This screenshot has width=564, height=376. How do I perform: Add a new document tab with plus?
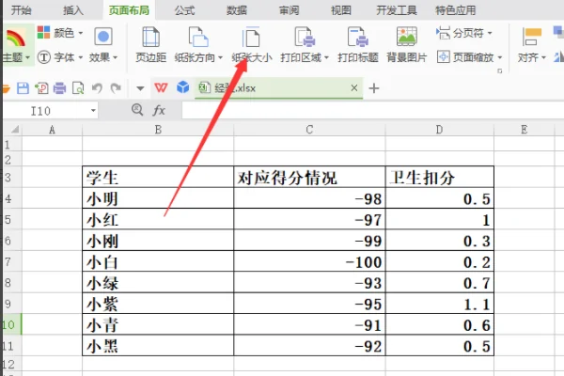[374, 88]
